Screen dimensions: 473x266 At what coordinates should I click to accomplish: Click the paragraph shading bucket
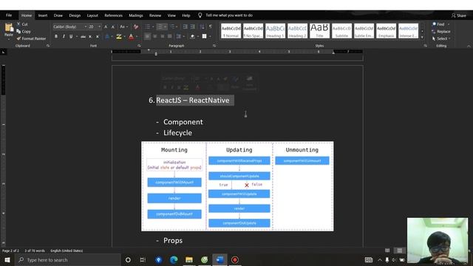point(192,36)
